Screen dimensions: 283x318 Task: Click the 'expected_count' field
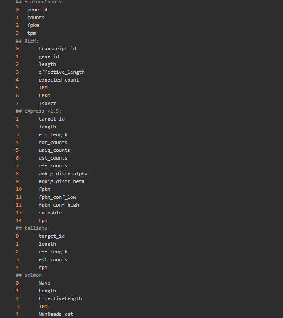59,80
